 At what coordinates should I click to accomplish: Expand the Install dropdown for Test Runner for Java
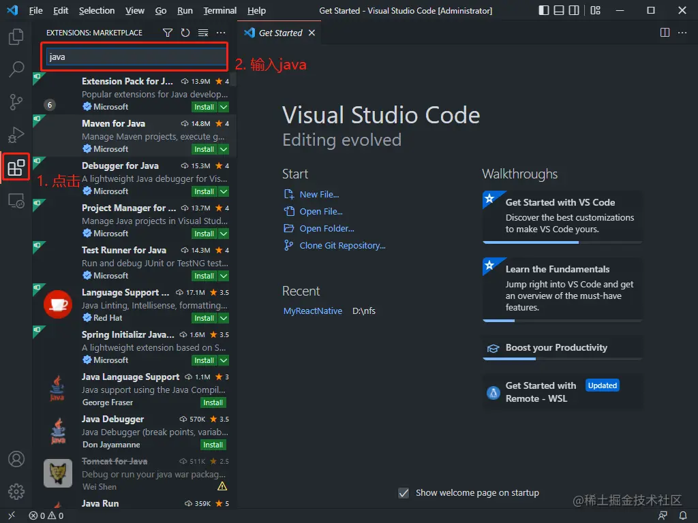[224, 276]
